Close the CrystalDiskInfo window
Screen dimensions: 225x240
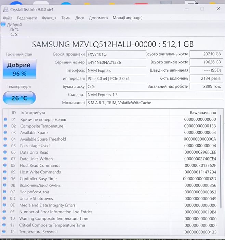tap(218, 9)
